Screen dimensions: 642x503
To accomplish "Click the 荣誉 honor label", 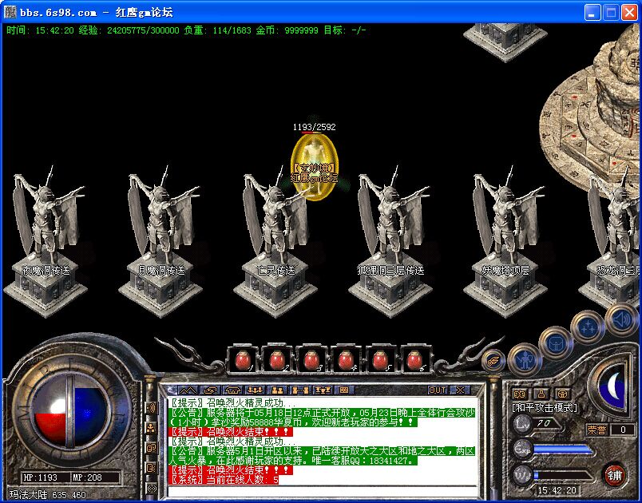I will 597,430.
